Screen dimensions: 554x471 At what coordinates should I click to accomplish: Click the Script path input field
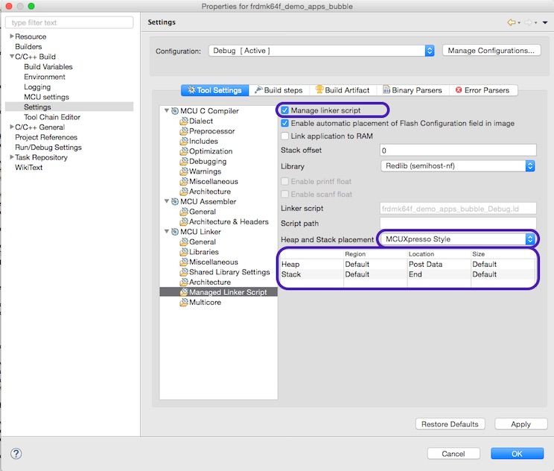pyautogui.click(x=458, y=223)
